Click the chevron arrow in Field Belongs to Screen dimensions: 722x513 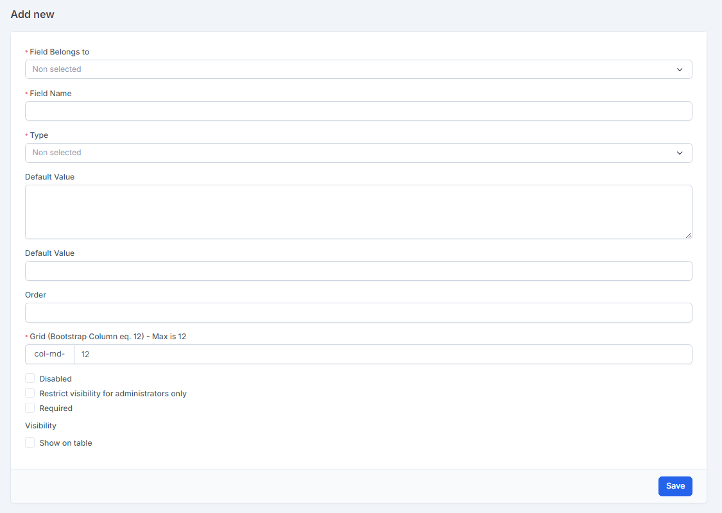click(x=680, y=69)
